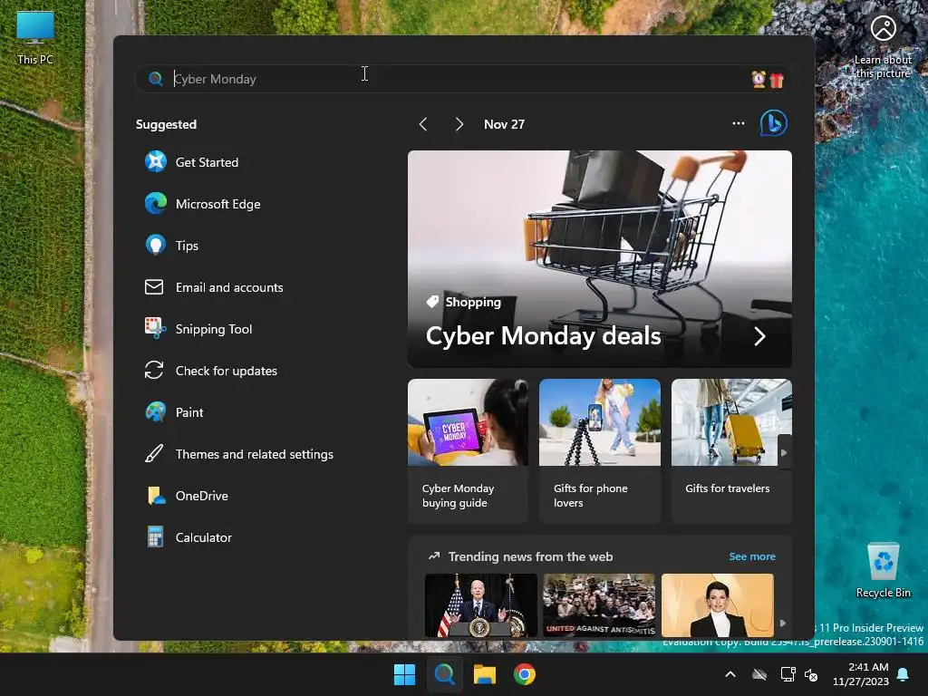Click the right arrow beside Gifts for travelers
The image size is (928, 696).
click(x=784, y=453)
